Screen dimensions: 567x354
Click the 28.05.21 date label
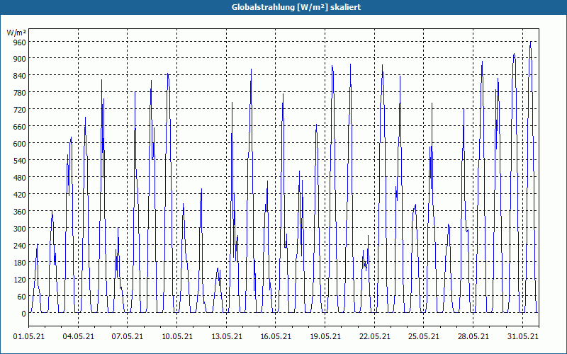(x=473, y=337)
